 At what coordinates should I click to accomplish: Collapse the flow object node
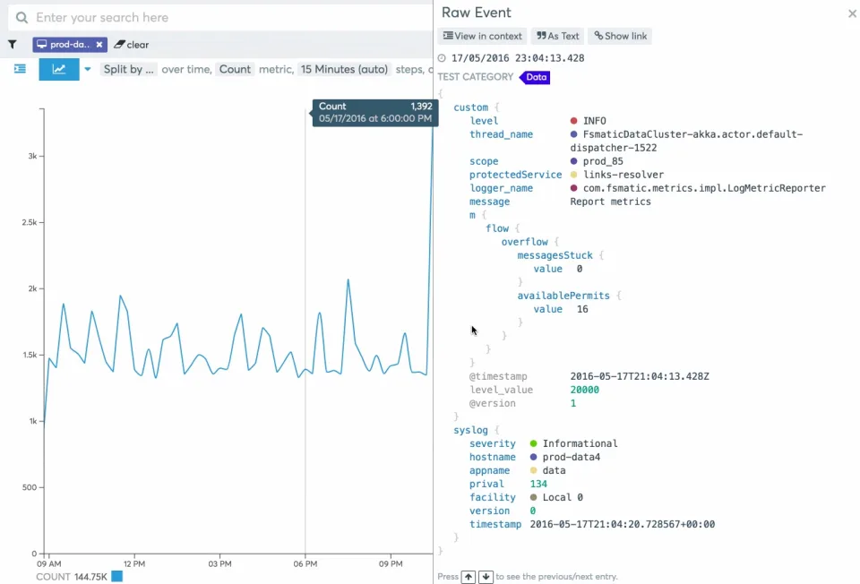(x=497, y=228)
